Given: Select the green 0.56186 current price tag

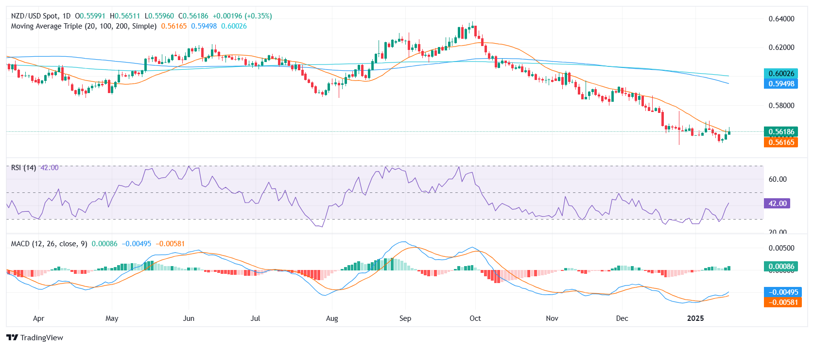Looking at the screenshot, I should [781, 132].
